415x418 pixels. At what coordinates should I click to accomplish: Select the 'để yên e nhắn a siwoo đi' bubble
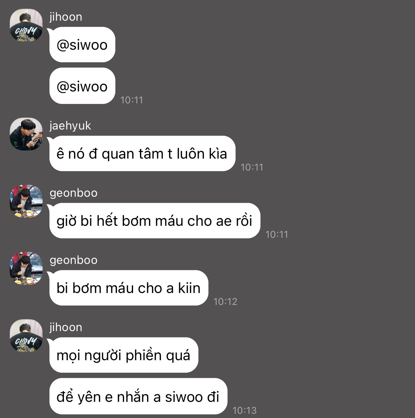pos(138,396)
